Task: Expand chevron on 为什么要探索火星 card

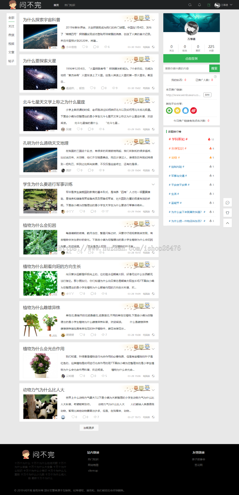Action: tap(153, 61)
